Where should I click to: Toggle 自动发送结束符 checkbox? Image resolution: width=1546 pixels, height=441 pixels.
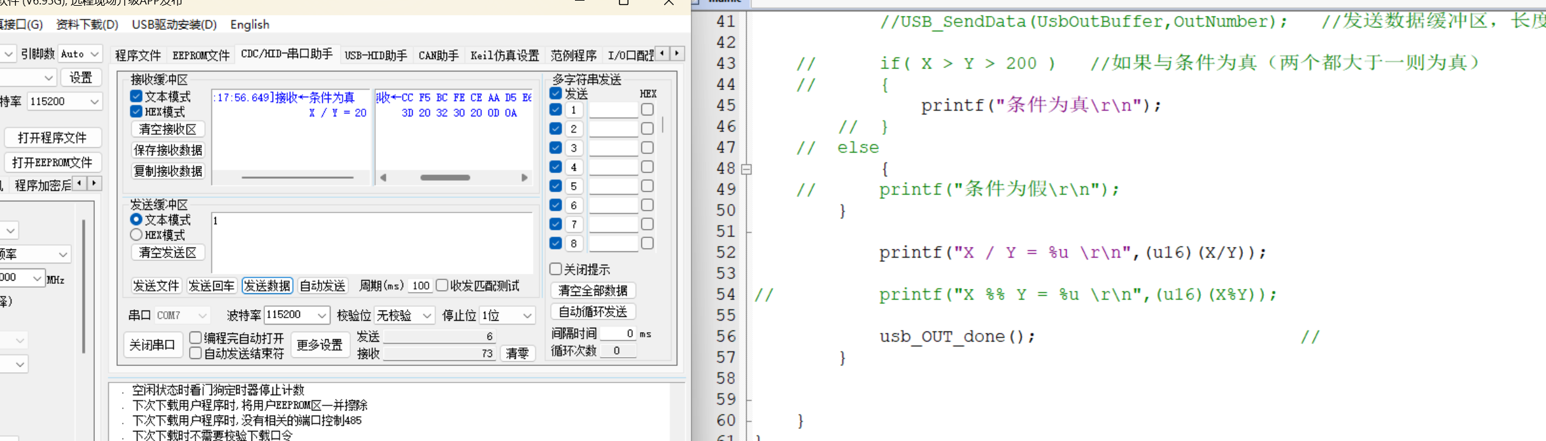coord(195,353)
